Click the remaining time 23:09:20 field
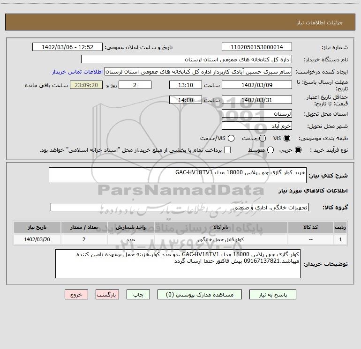361x349 pixels. click(86, 85)
